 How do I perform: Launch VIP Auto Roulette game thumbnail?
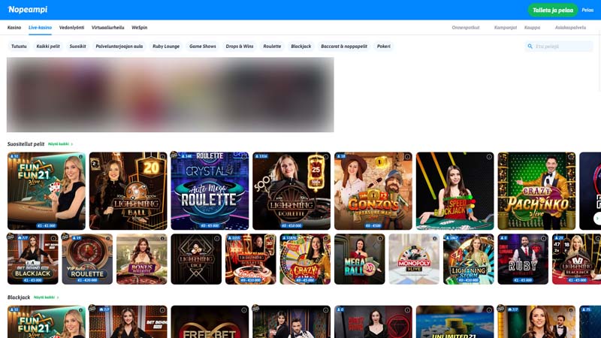tap(87, 259)
